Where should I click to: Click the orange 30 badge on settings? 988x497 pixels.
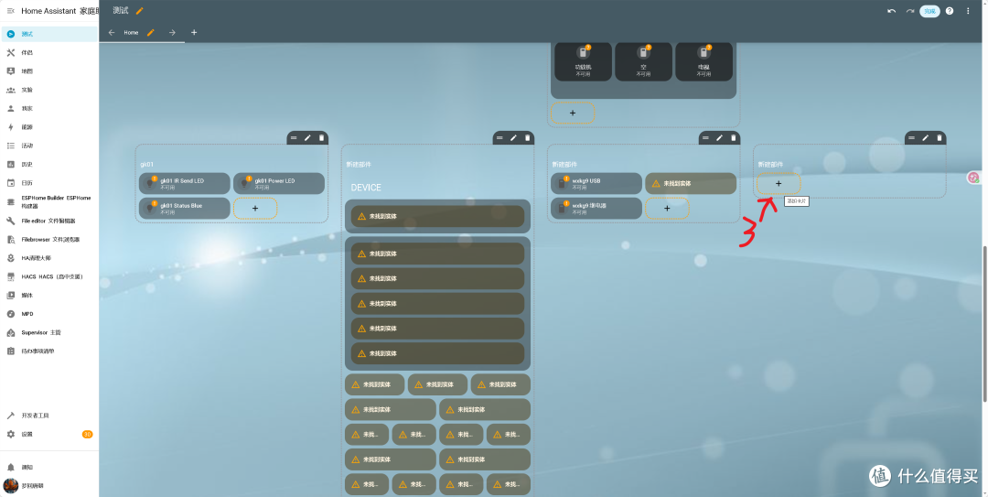pyautogui.click(x=87, y=434)
